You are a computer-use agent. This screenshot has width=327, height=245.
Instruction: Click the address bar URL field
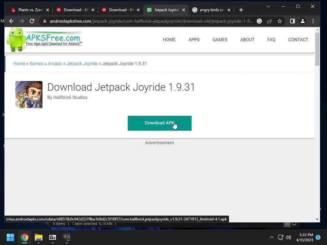pos(151,21)
